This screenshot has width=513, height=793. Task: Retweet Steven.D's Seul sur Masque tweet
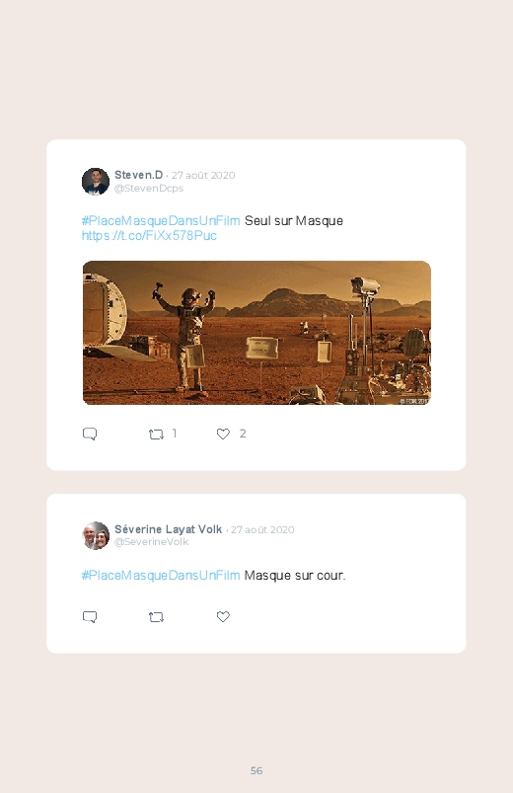(x=156, y=434)
